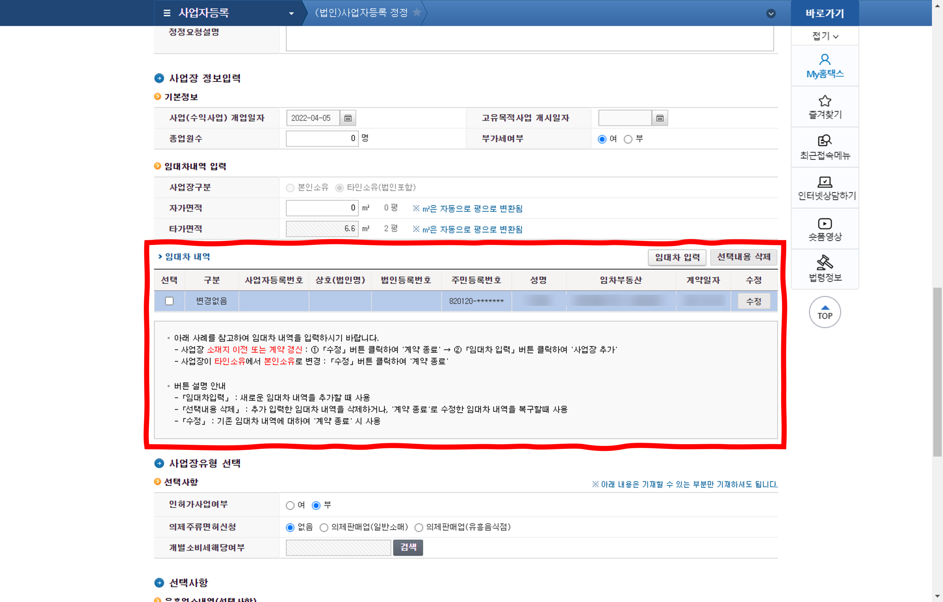Click the 종업원수 input field
Image resolution: width=943 pixels, height=602 pixels.
click(x=322, y=138)
